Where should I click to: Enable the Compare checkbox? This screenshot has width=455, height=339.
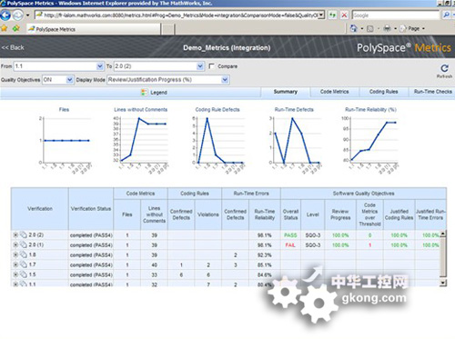pyautogui.click(x=212, y=66)
